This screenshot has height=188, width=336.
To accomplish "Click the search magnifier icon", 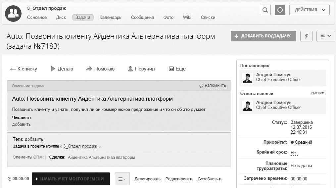I will point(265,10).
